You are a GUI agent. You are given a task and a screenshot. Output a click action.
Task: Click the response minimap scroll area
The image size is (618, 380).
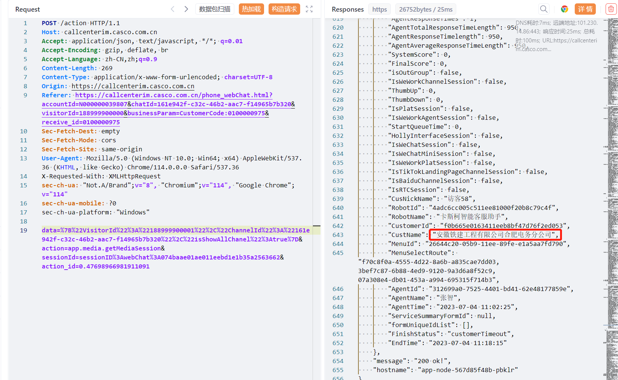tap(610, 199)
